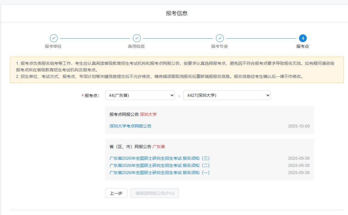Click the step 4 number circle icon
Image resolution: width=348 pixels, height=215 pixels.
coord(303,38)
